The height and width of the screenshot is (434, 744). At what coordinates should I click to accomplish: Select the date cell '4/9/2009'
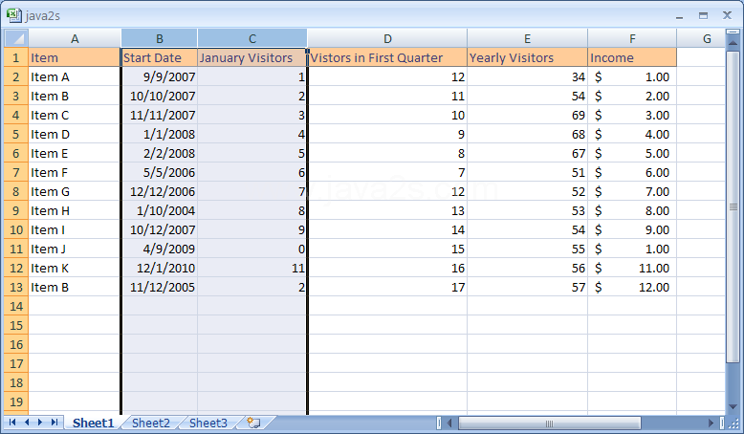(160, 249)
